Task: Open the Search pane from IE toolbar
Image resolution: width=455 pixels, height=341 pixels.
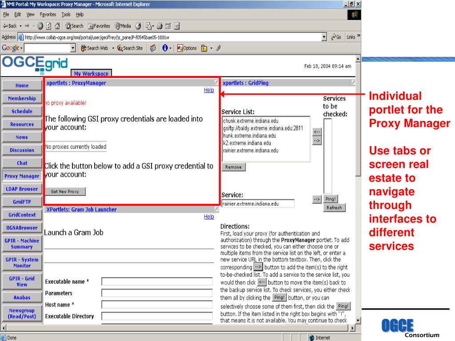Action: click(x=74, y=26)
